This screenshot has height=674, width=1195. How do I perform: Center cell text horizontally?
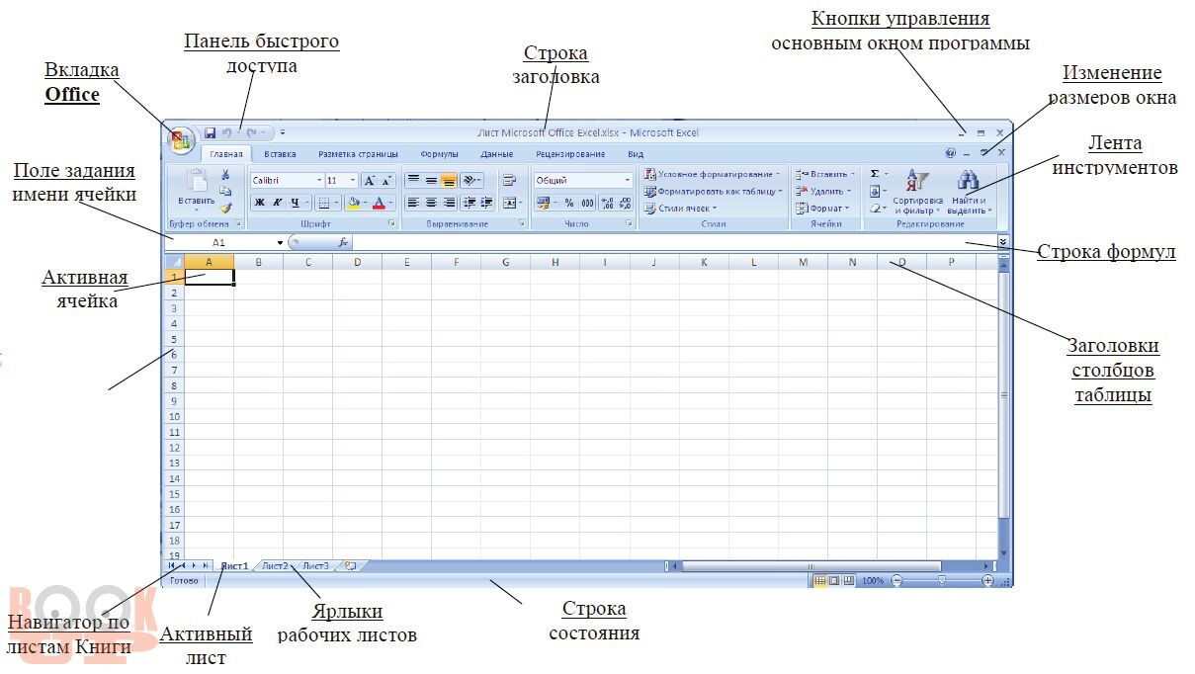coord(431,203)
